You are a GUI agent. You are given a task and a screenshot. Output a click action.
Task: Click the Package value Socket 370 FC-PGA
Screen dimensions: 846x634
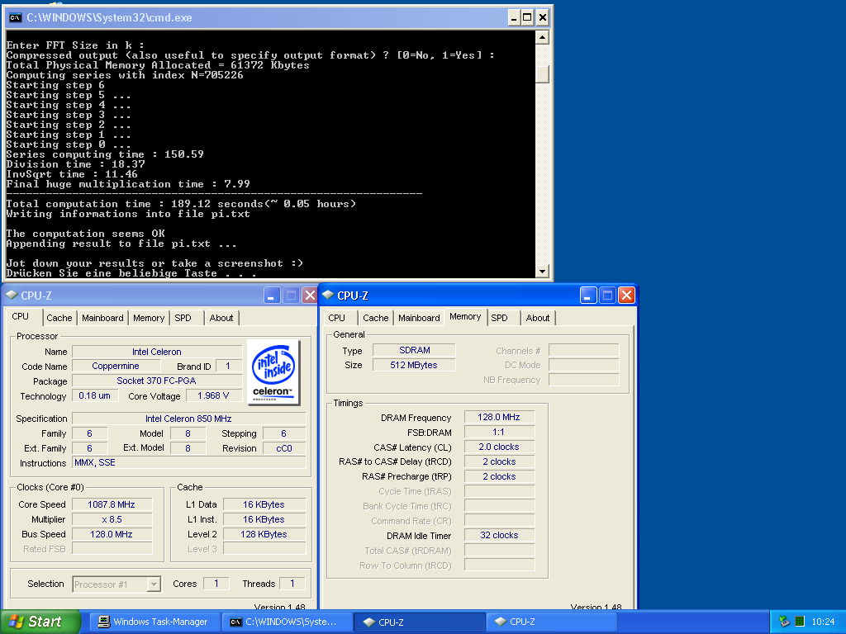[157, 381]
